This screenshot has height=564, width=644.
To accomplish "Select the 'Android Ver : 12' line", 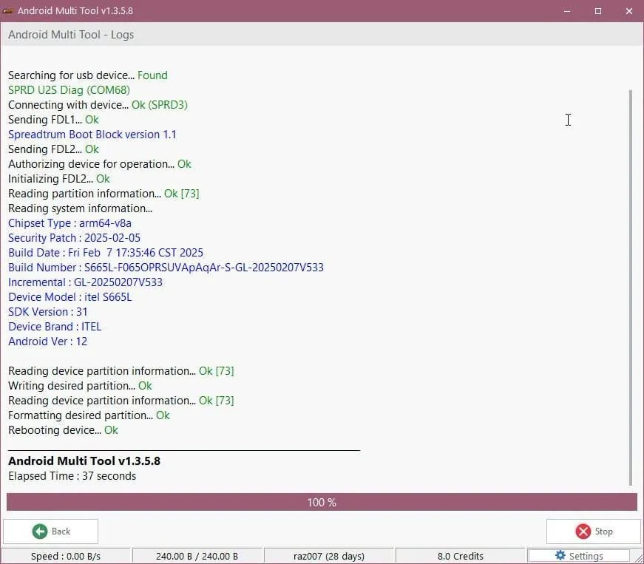I will [x=47, y=341].
